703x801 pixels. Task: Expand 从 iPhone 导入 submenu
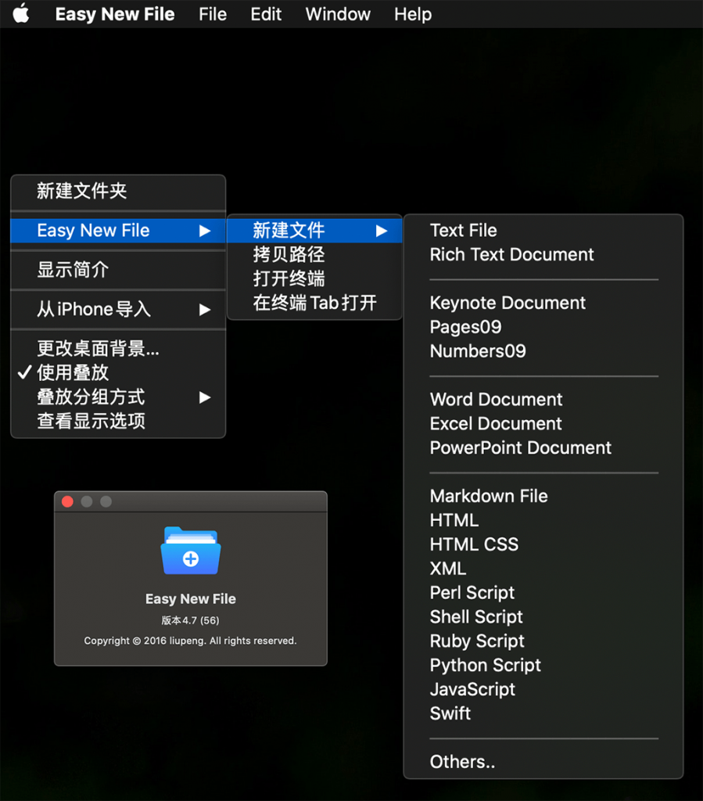(118, 309)
